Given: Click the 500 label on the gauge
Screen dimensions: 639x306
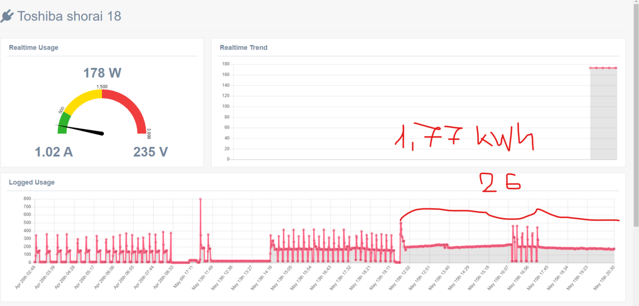Looking at the screenshot, I should [x=61, y=110].
